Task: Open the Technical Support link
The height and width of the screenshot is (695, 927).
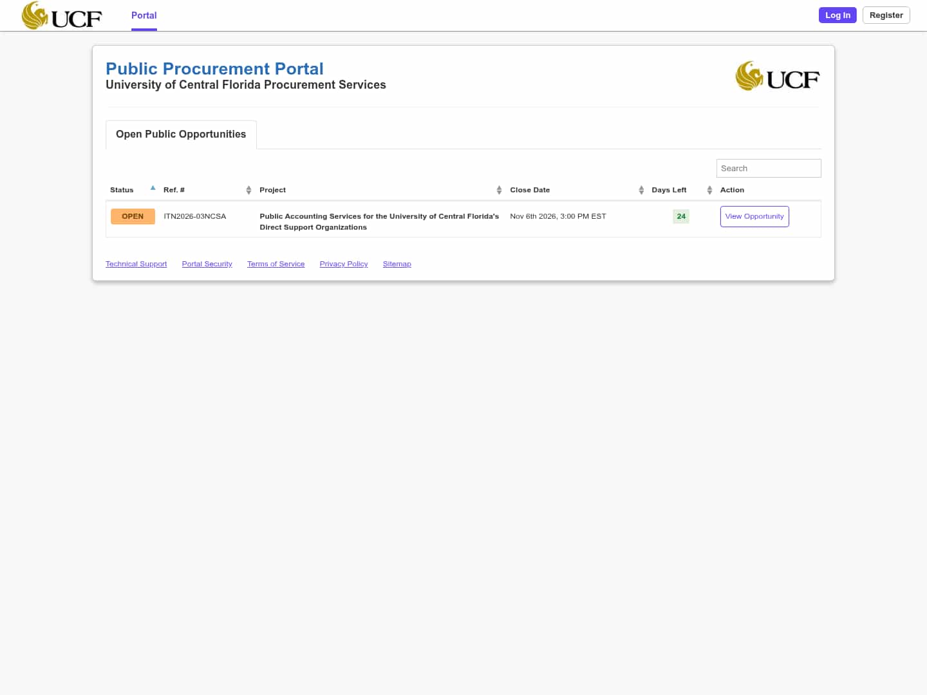Action: [x=136, y=264]
